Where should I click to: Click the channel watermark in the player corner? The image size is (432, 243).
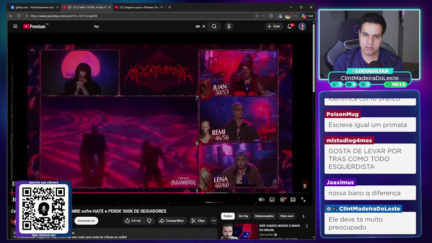[x=305, y=184]
